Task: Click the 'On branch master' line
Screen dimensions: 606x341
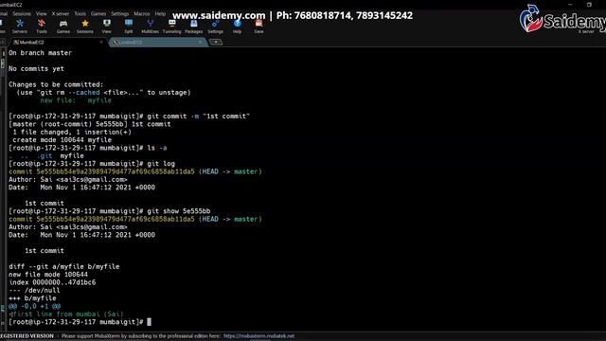Action: 40,53
